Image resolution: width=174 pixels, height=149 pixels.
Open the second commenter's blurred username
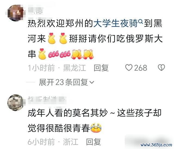[x=47, y=99]
